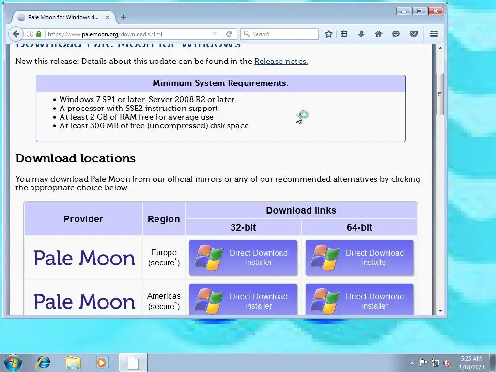Image resolution: width=496 pixels, height=372 pixels.
Task: Click the green padlock security icon
Action: 39,34
